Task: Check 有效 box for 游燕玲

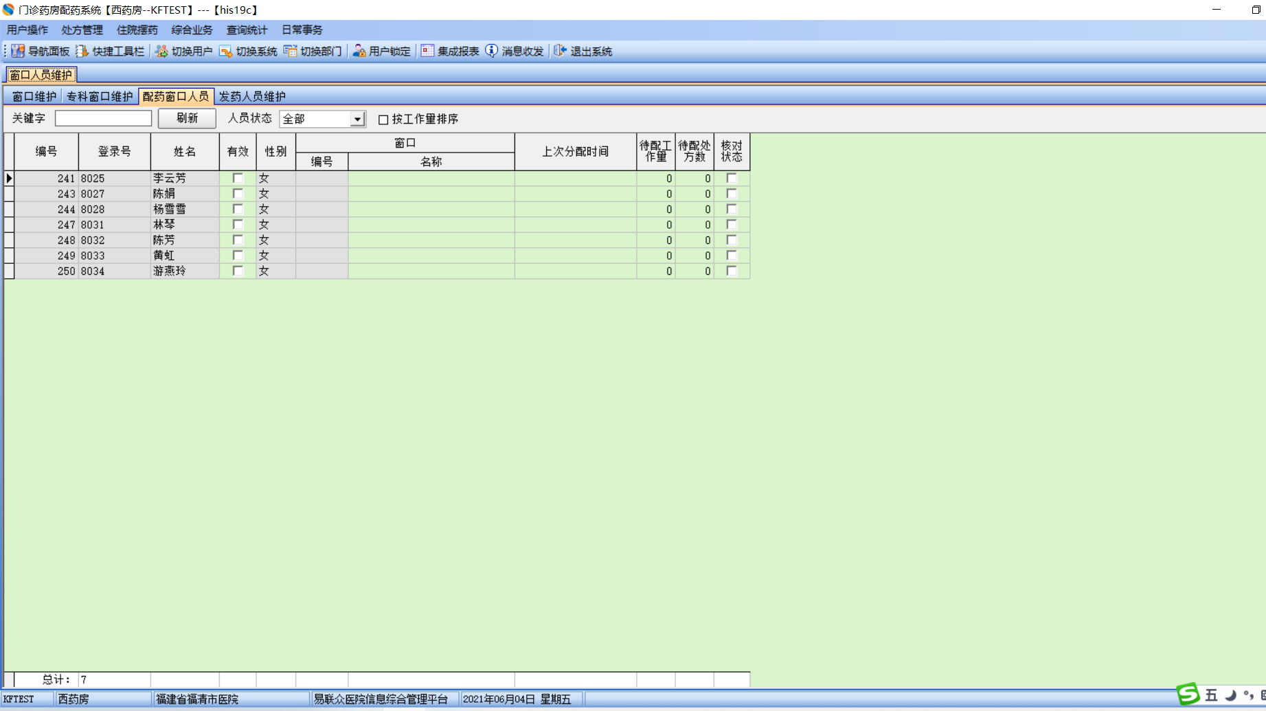Action: (x=238, y=271)
